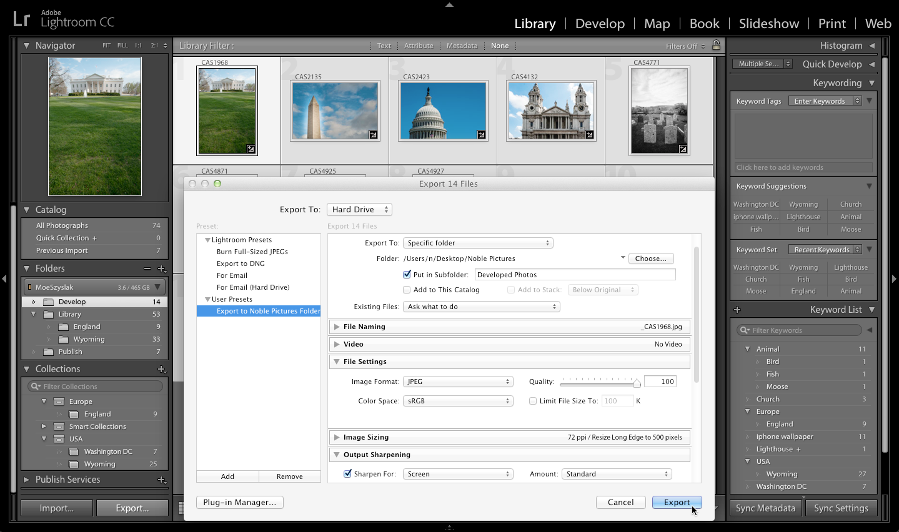The image size is (899, 532).
Task: Click the padlock icon in Library Filter bar
Action: [716, 45]
